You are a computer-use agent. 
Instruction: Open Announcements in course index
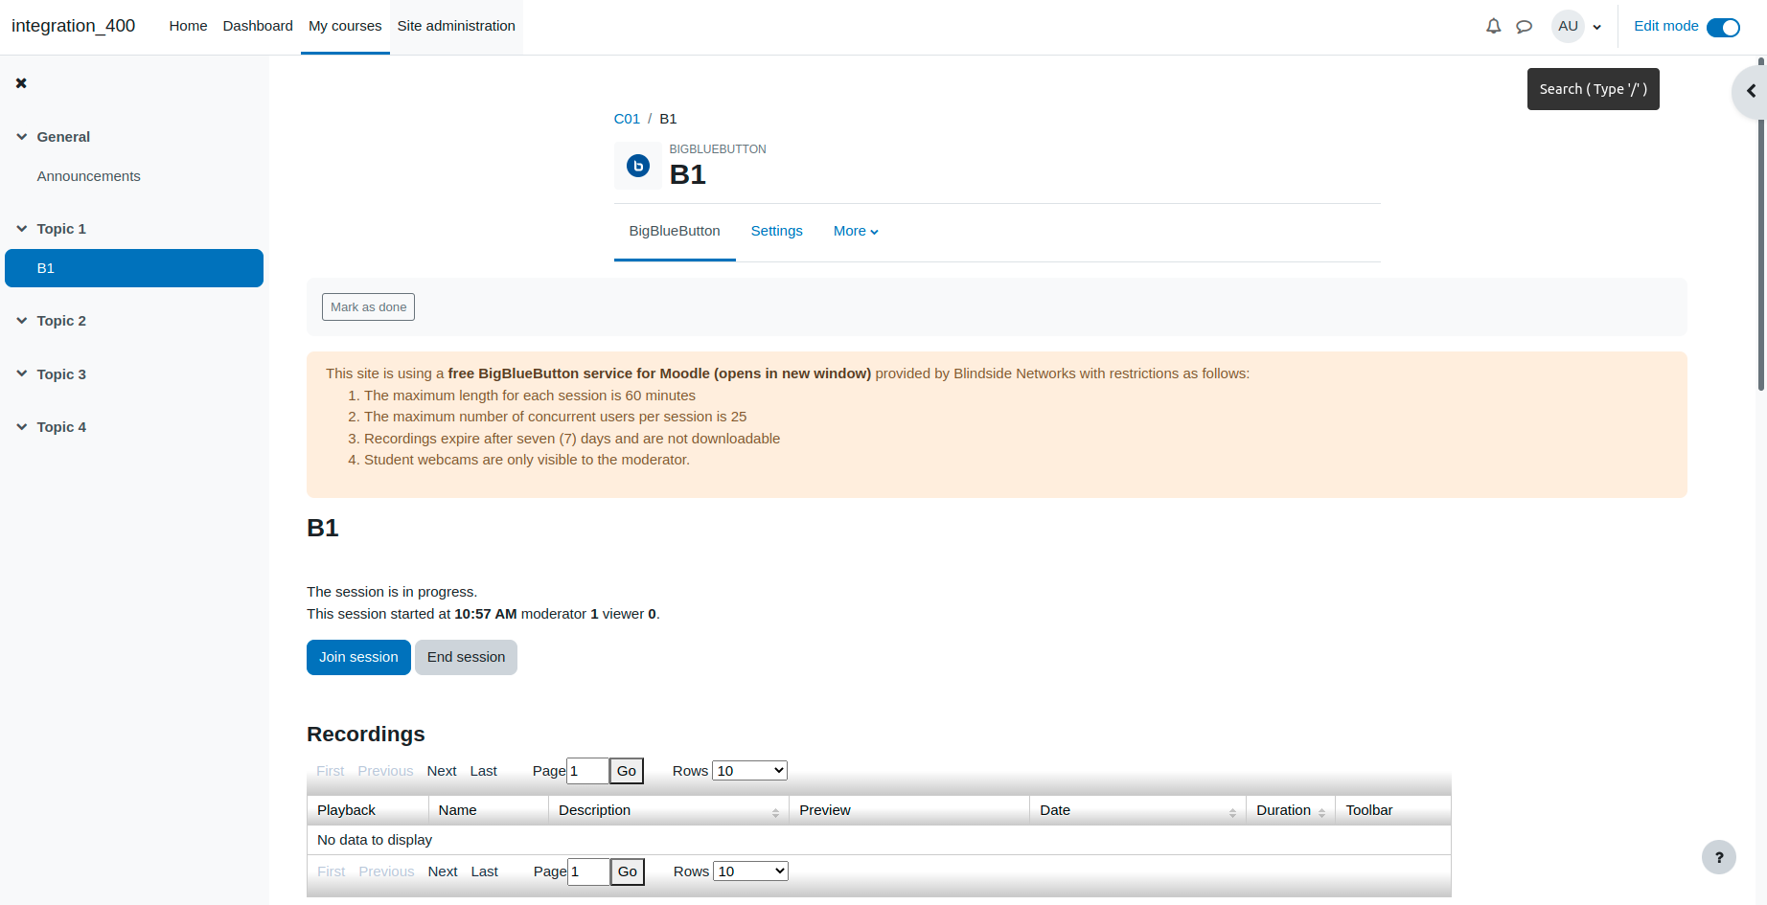pos(88,176)
